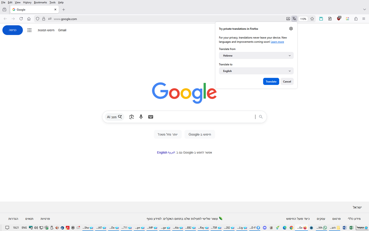Open the tracking protection shield icon
The image size is (369, 231).
pos(37,19)
